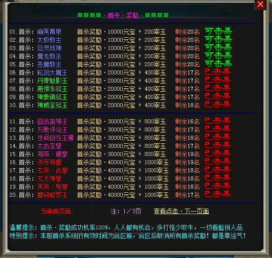Viewport: 272px width, 258px height.
Task: Select boss name 太古圣皇
Action: click(x=49, y=146)
